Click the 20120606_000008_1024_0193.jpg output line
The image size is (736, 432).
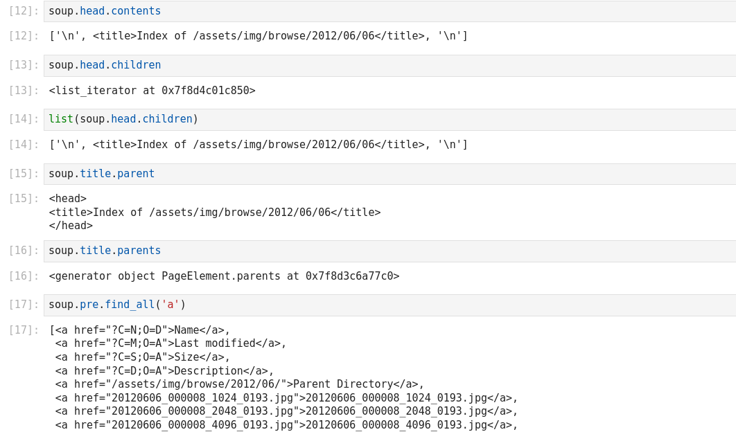point(286,398)
